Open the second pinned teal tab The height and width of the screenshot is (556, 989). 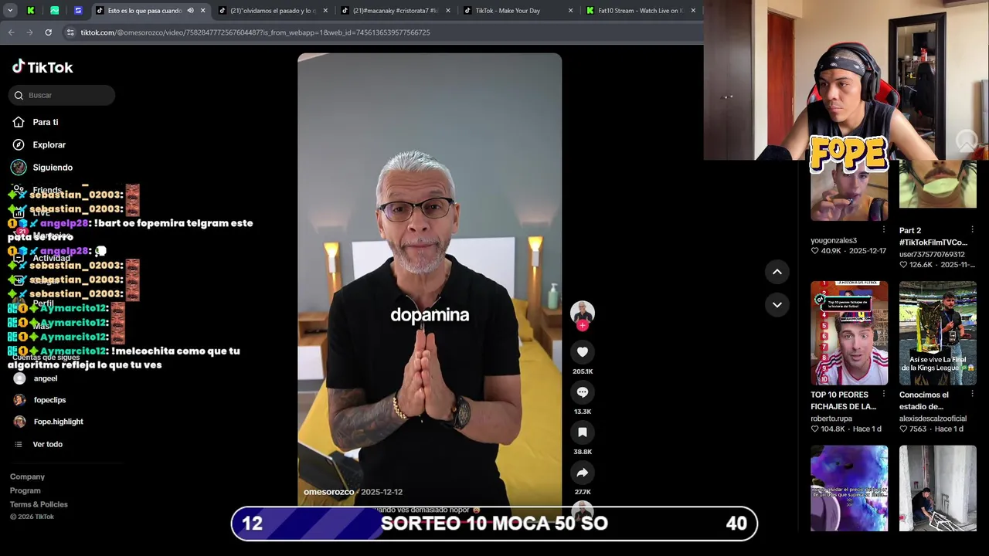point(54,11)
